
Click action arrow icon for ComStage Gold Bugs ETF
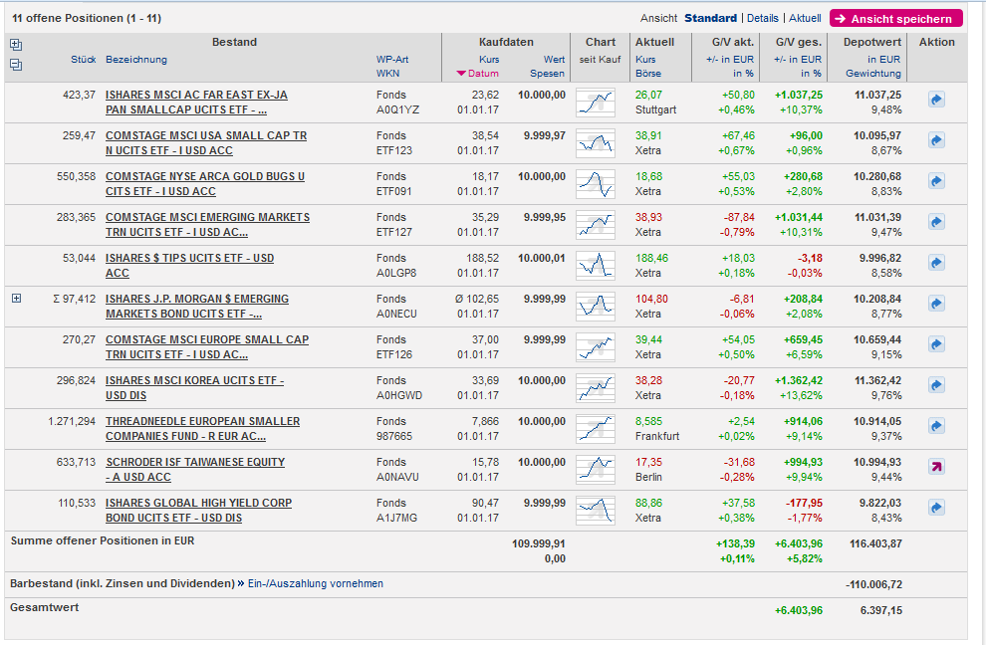coord(936,181)
